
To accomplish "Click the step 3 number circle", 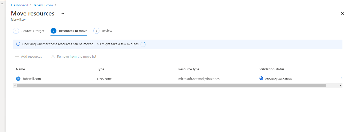I will [x=96, y=31].
